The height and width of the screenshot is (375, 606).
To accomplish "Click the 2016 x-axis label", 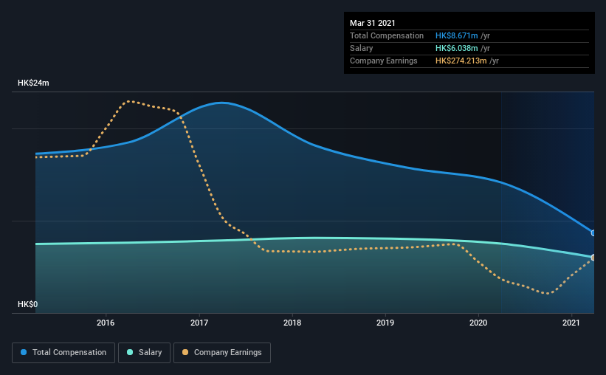I will [x=106, y=323].
